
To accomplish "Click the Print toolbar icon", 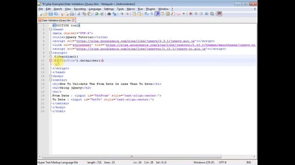I will coord(72,14).
